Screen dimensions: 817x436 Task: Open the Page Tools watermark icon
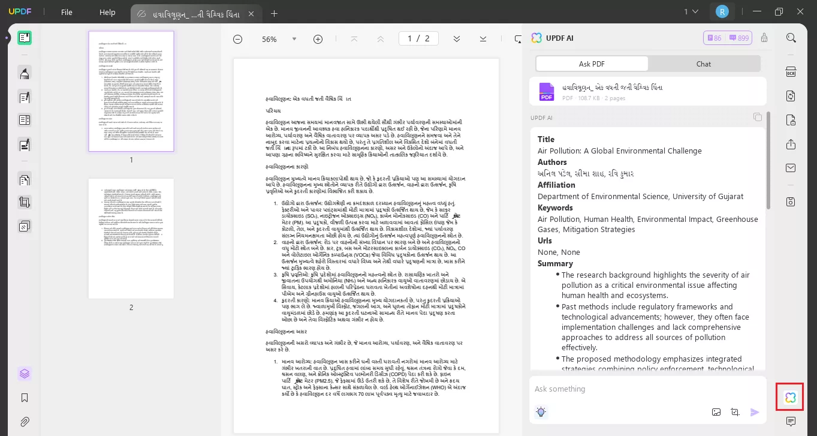click(25, 226)
